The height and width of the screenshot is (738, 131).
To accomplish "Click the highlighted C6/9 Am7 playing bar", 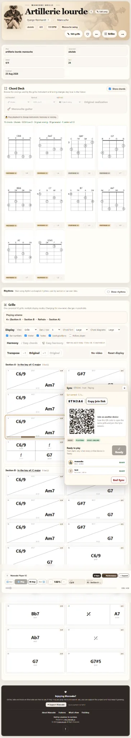I will coord(35,427).
